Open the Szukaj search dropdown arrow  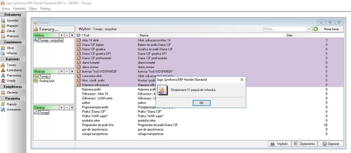309,29
